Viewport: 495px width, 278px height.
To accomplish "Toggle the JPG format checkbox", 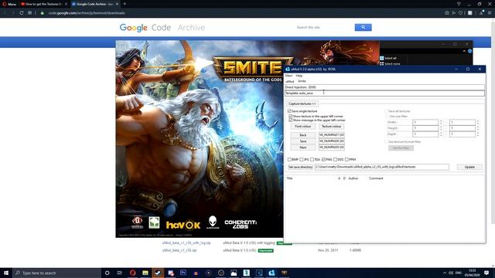I will [x=301, y=160].
